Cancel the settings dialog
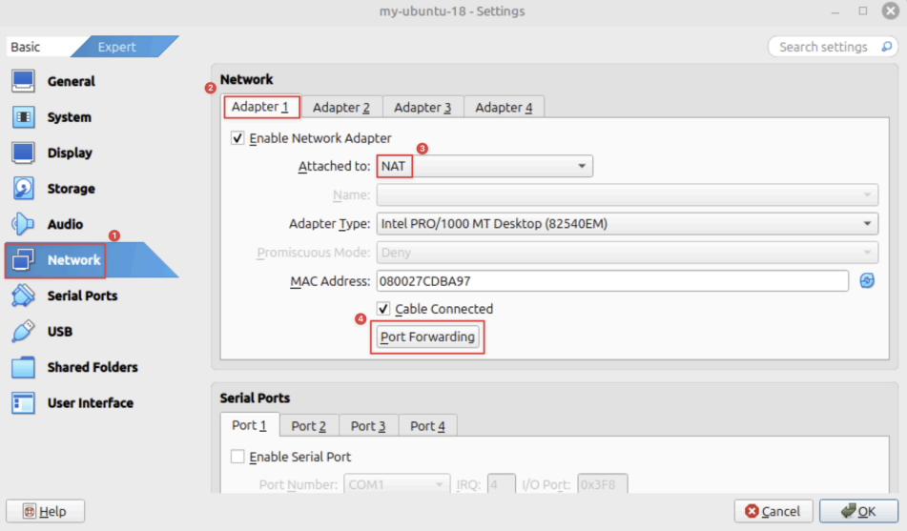The height and width of the screenshot is (531, 907). click(773, 511)
